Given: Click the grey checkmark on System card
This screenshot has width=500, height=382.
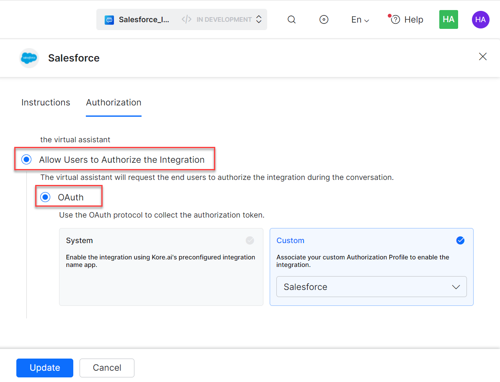Looking at the screenshot, I should pos(250,241).
